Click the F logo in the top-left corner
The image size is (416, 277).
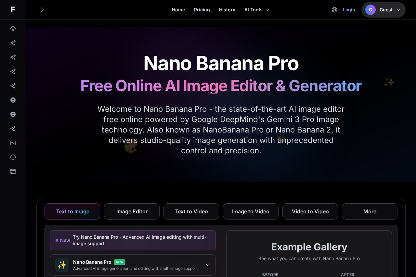[x=13, y=10]
